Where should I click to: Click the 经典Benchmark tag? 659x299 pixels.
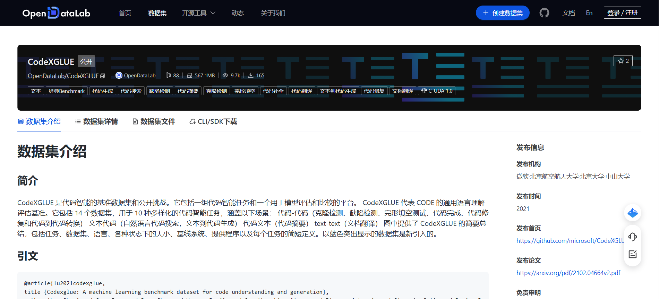pyautogui.click(x=67, y=91)
